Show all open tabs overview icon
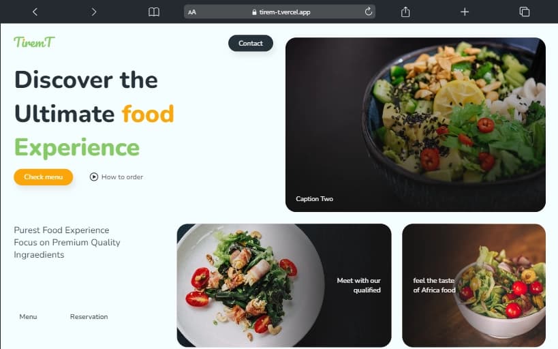 [x=524, y=12]
